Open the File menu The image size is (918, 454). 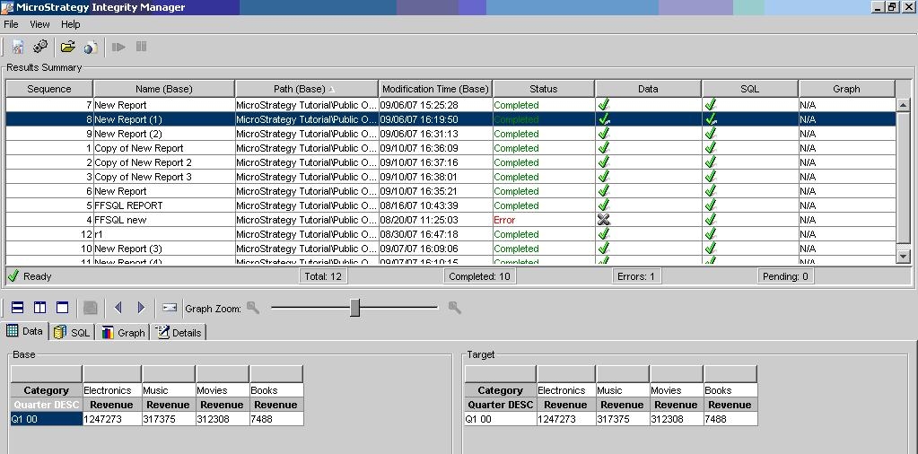coord(11,24)
